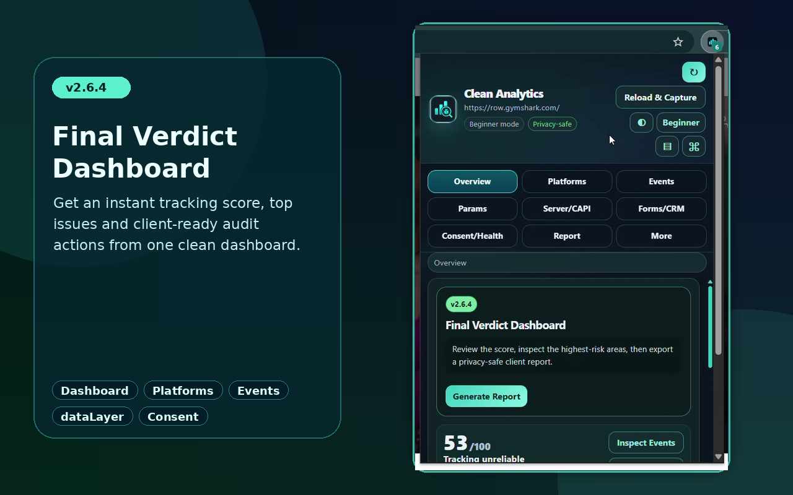793x495 pixels.
Task: Click the Overview breadcrumb field
Action: [x=567, y=263]
